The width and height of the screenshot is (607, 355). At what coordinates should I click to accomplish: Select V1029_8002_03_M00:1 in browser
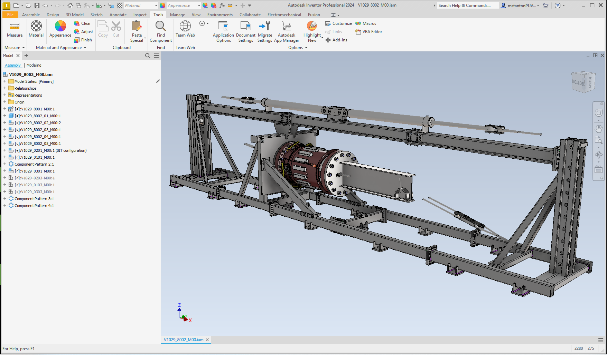(x=38, y=130)
